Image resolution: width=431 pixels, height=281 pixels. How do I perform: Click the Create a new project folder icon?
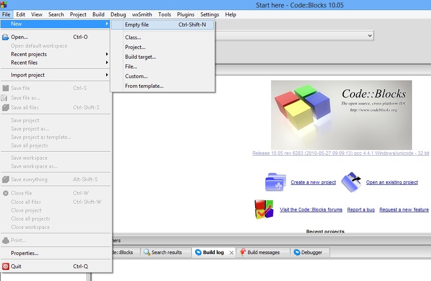coord(275,182)
